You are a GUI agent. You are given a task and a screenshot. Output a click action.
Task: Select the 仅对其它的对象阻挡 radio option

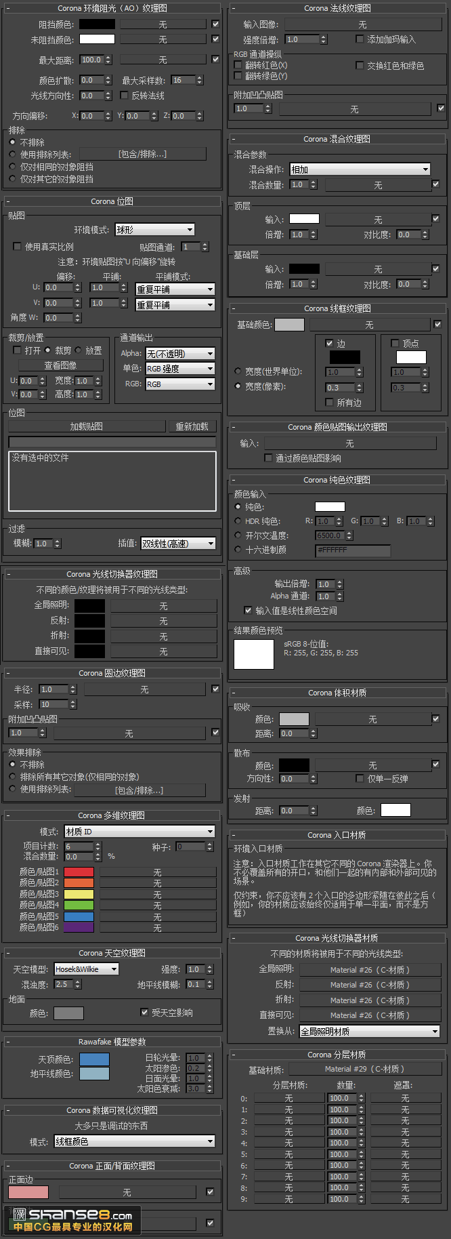tap(12, 179)
